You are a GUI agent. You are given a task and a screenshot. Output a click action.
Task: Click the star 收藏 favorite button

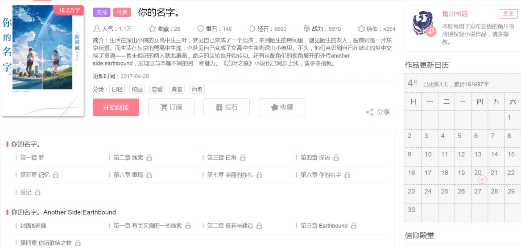281,107
